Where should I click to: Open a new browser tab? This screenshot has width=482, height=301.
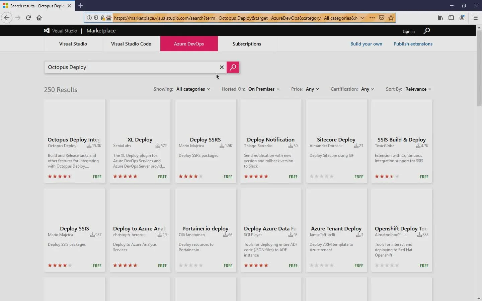tap(81, 6)
